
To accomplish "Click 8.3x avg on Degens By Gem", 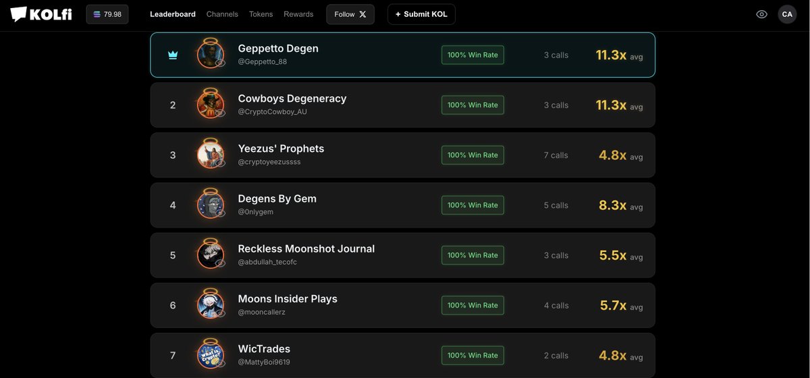I will pos(621,205).
